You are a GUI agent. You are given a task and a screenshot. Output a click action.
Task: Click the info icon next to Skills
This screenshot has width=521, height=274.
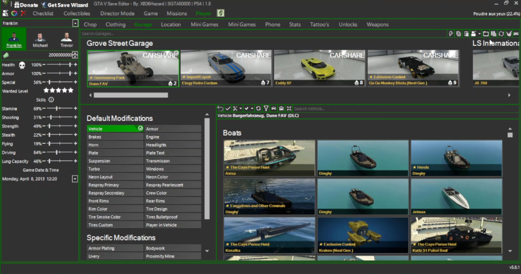pos(51,100)
